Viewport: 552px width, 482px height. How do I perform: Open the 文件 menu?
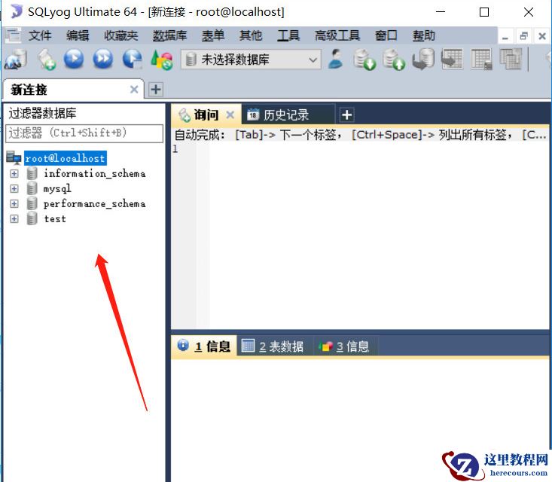point(40,35)
